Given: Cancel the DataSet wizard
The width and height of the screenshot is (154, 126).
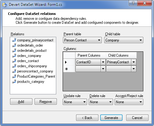Looking at the screenshot, I should click(137, 118).
